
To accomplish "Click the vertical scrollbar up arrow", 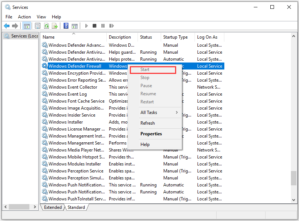I will 293,36.
